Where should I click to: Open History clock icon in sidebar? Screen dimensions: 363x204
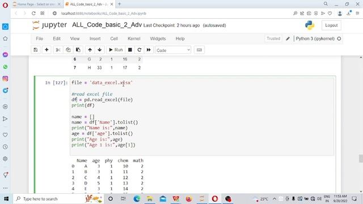5,147
